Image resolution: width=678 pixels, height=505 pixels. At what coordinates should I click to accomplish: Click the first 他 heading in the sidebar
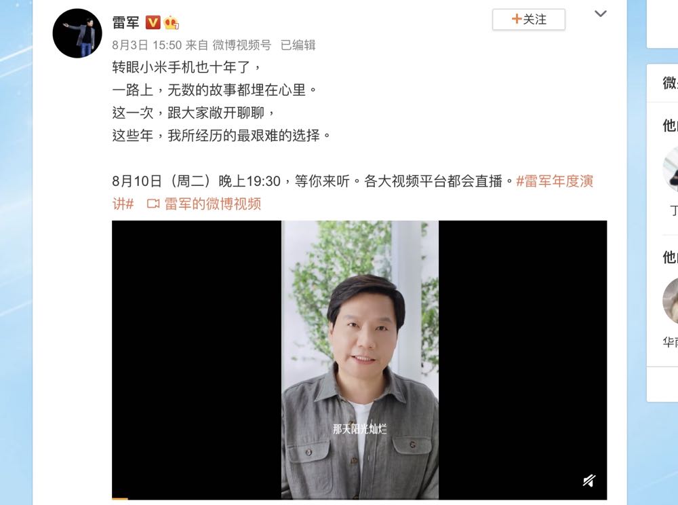(x=671, y=126)
